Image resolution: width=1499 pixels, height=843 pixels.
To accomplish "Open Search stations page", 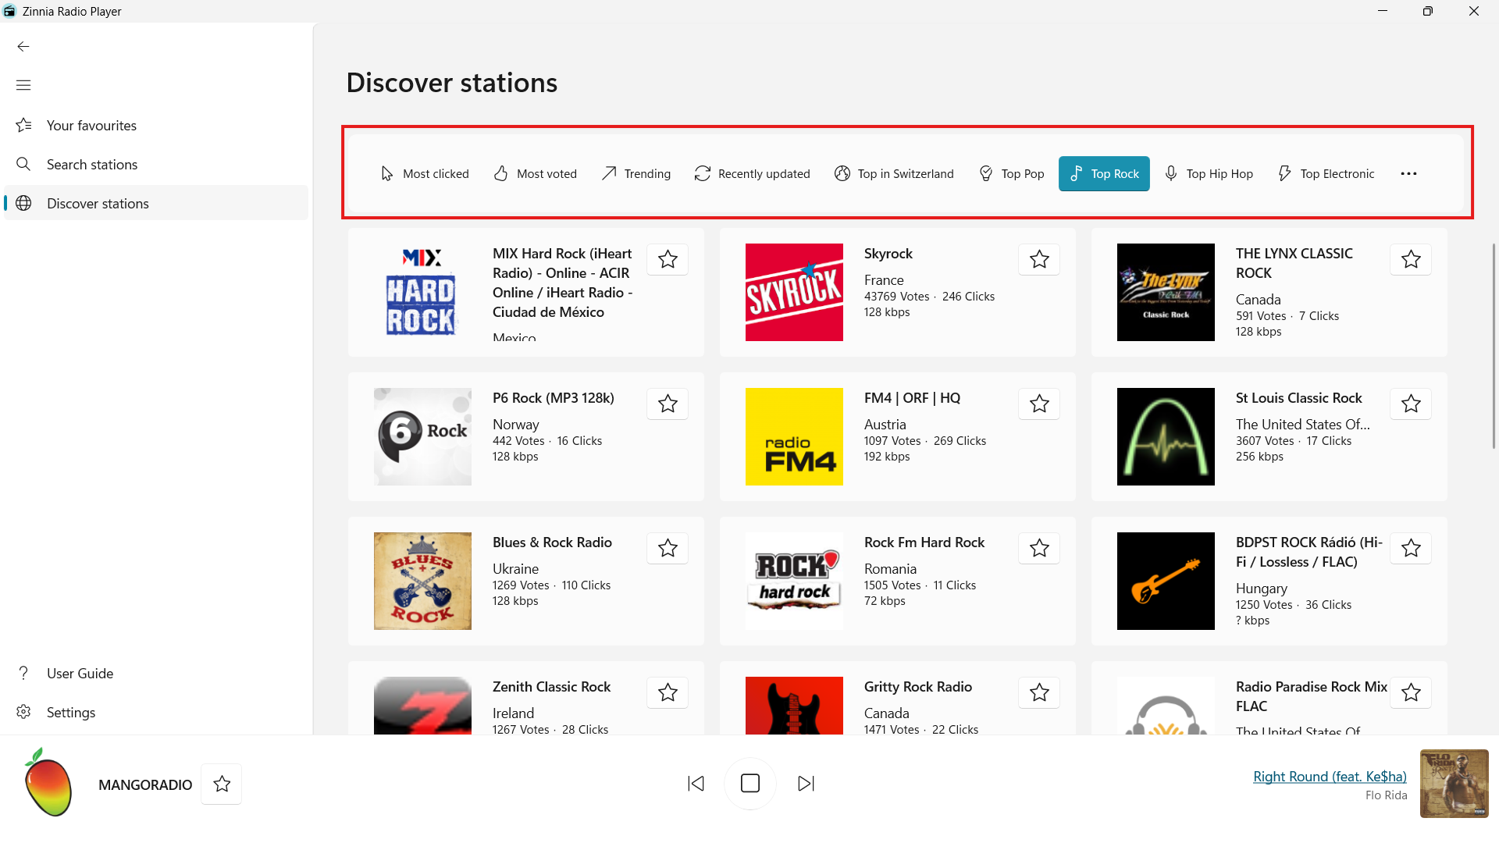I will pyautogui.click(x=156, y=165).
